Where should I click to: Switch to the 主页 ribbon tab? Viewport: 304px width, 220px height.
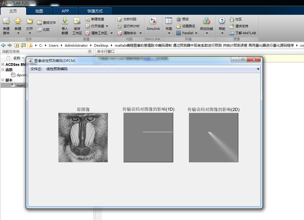tap(13, 11)
